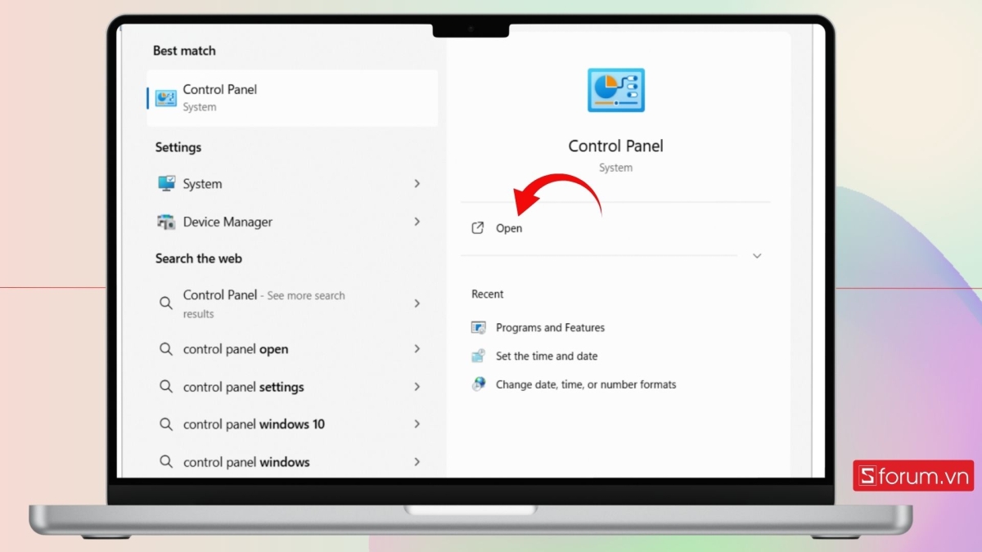
Task: Click magnifier icon beside 'control panel settings'
Action: pyautogui.click(x=166, y=387)
